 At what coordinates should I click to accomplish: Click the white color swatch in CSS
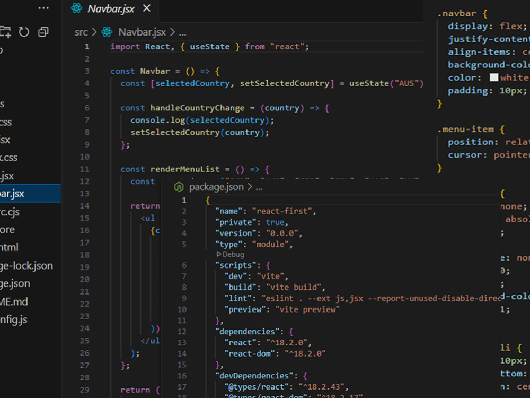click(494, 77)
